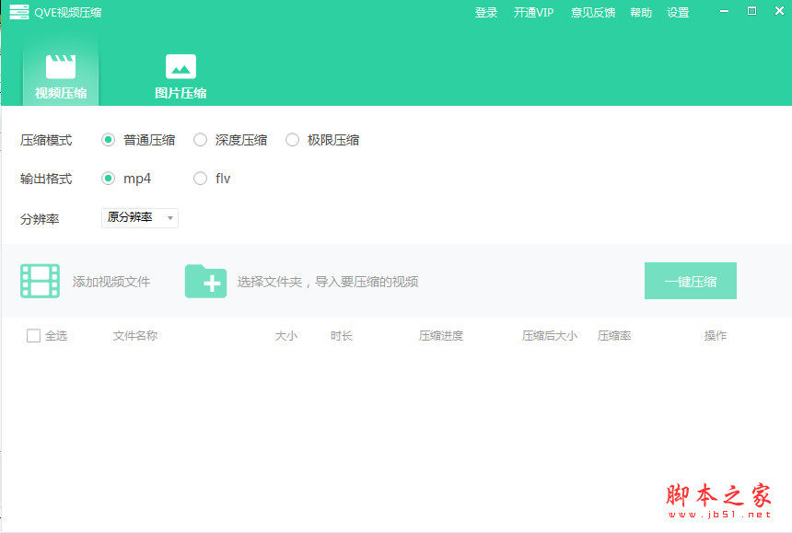Click the 一键压缩 button

click(x=690, y=281)
